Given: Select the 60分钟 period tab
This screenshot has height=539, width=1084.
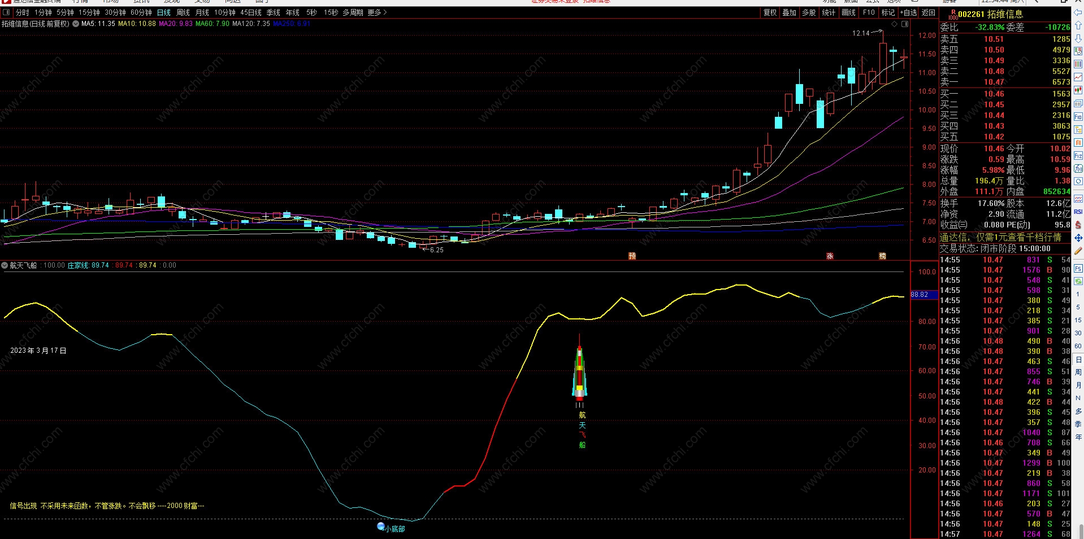Looking at the screenshot, I should point(141,12).
